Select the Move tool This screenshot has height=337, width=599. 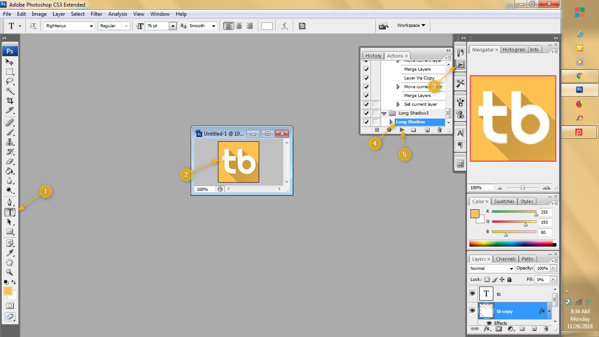pos(10,62)
